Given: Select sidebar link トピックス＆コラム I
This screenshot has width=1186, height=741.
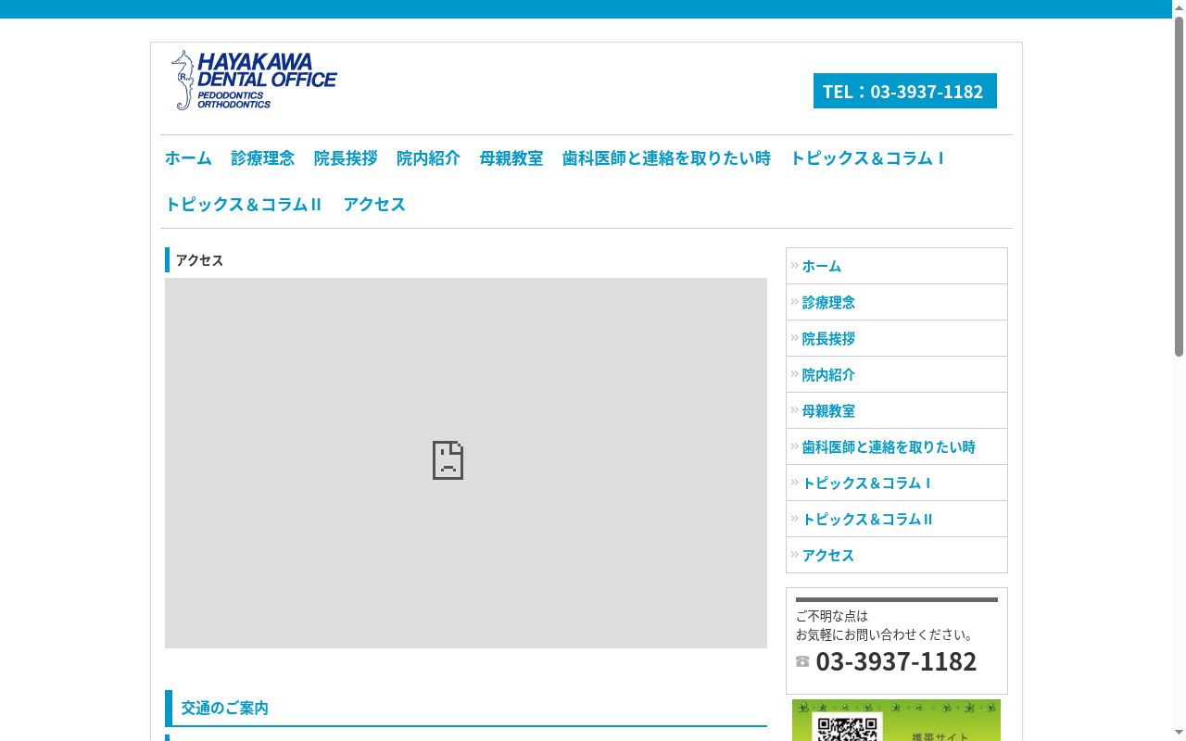Looking at the screenshot, I should click(x=897, y=483).
